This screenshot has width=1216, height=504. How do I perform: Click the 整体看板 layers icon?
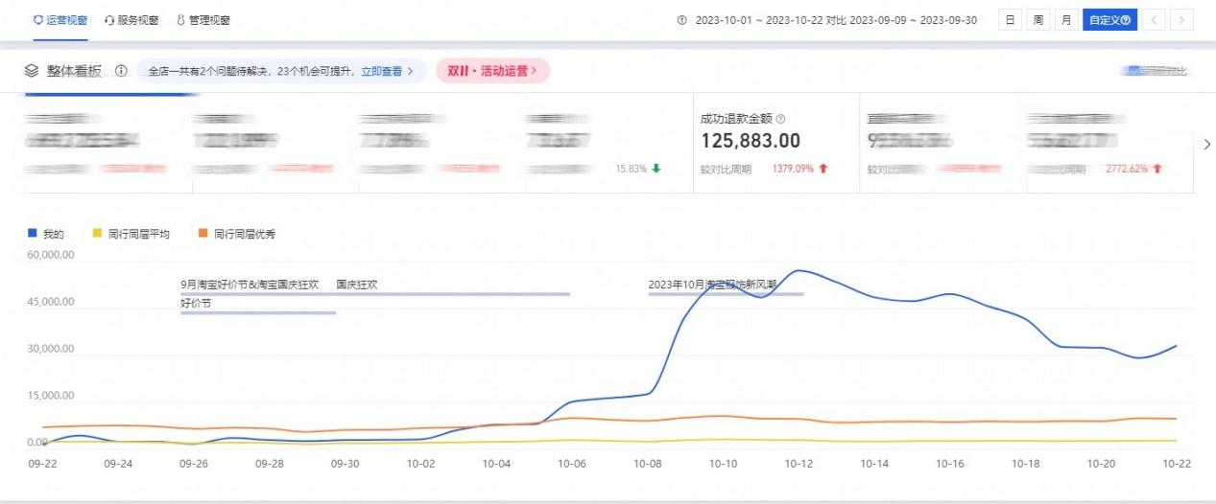pyautogui.click(x=32, y=71)
